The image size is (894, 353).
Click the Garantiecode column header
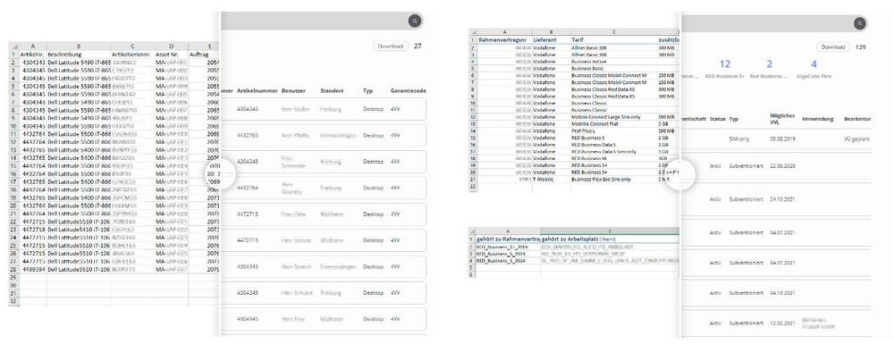click(x=409, y=90)
